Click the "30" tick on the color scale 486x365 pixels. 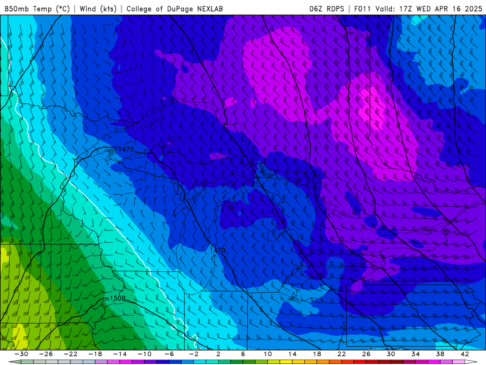point(391,354)
